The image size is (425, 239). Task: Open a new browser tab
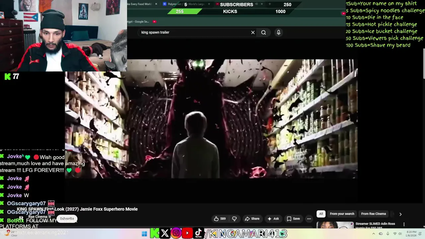tap(270, 4)
